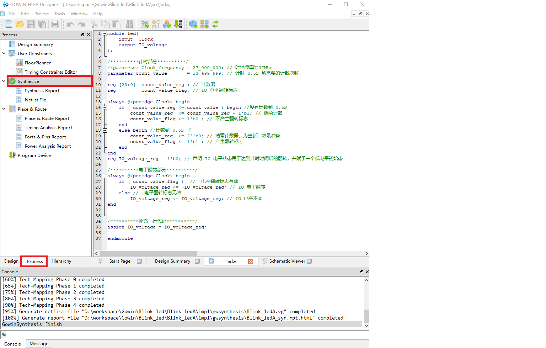Image resolution: width=546 pixels, height=348 pixels.
Task: Click the Cut scissors icon
Action: pos(94,24)
